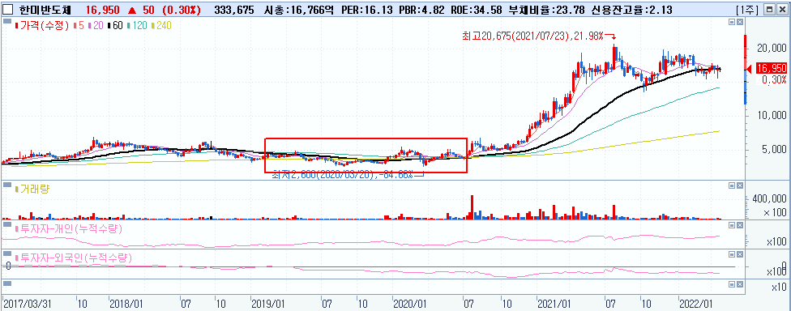Viewport: 791px width, 311px height.
Task: Click the 16,950 current price tag on axis
Action: point(772,68)
